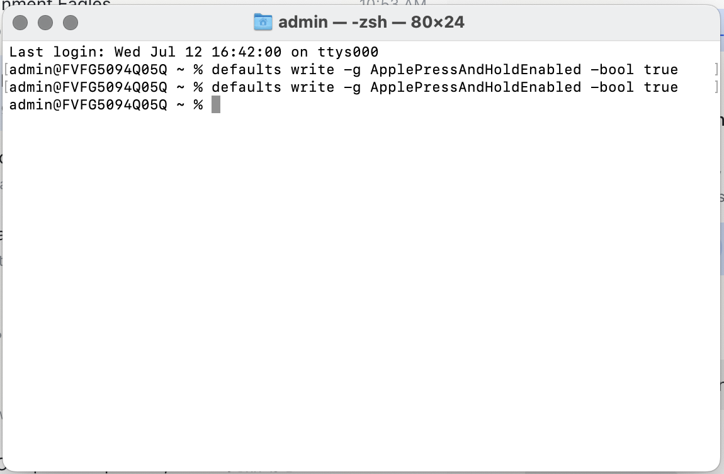The image size is (724, 474).
Task: Click "write" in the second command
Action: 312,87
